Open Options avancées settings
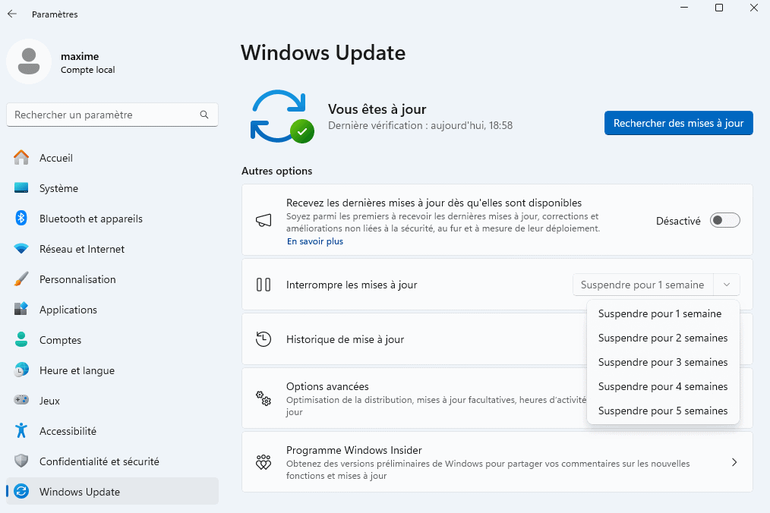This screenshot has width=770, height=513. pos(327,386)
